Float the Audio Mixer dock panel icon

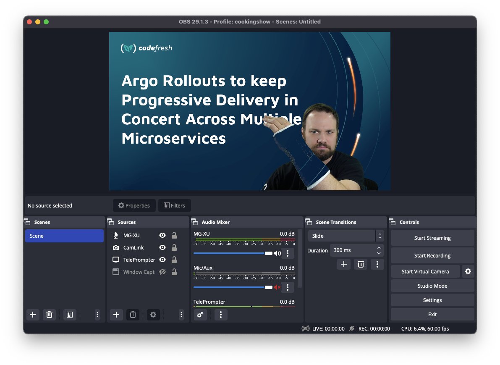click(194, 222)
